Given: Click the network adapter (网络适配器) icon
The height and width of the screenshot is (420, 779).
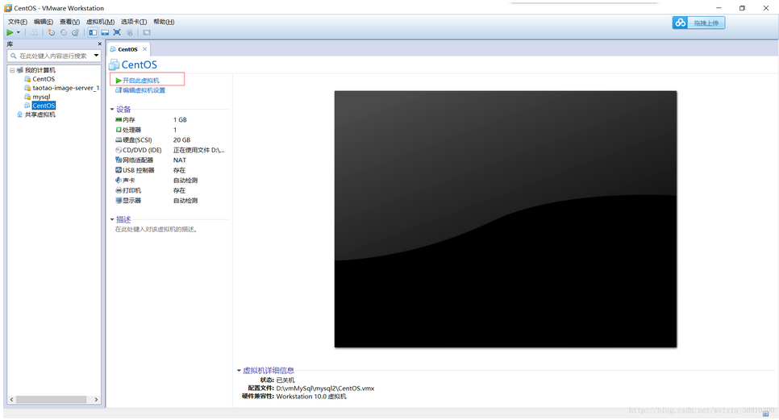Looking at the screenshot, I should pos(119,160).
